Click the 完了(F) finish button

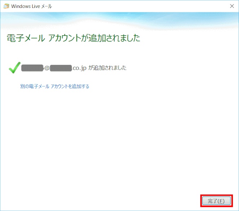[x=216, y=201]
